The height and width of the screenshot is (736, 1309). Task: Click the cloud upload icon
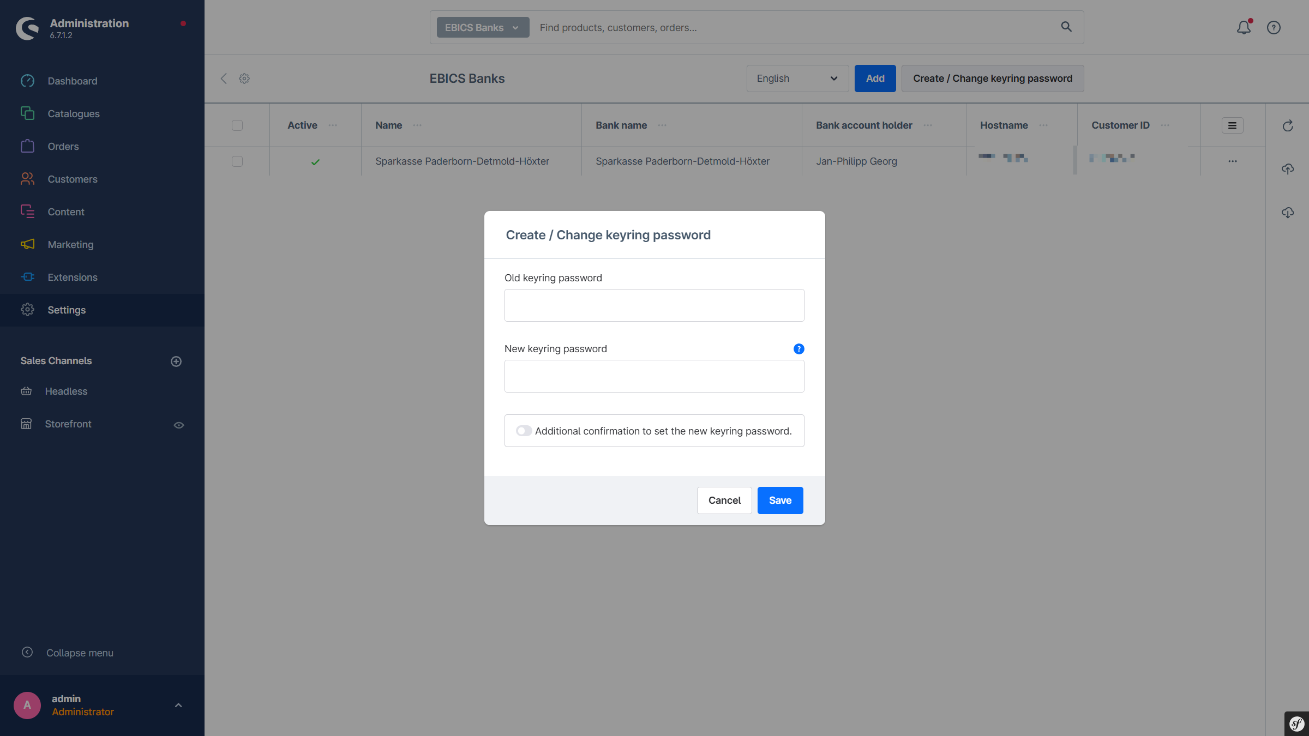1288,169
